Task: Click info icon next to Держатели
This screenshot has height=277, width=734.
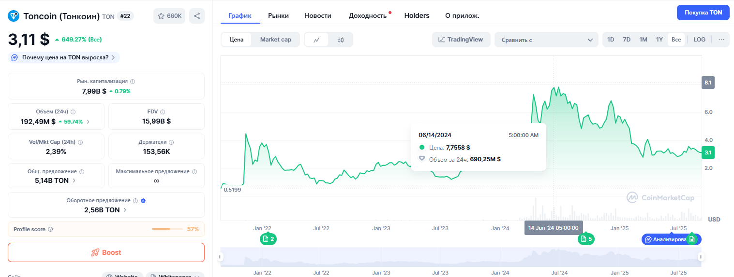Action: click(x=171, y=142)
